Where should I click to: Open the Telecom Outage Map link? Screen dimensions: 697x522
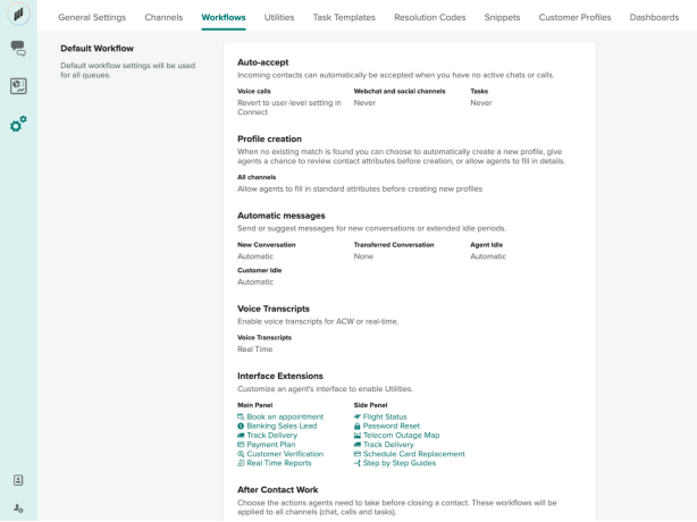pyautogui.click(x=401, y=435)
